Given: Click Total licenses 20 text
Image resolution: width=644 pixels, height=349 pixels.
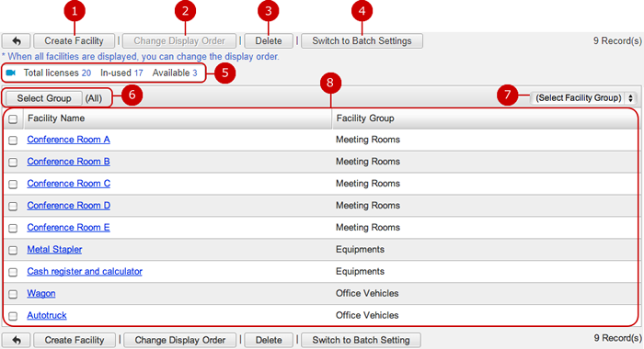Looking at the screenshot, I should 57,73.
